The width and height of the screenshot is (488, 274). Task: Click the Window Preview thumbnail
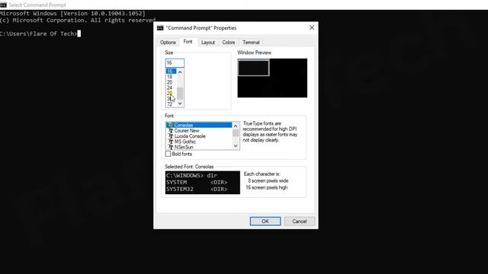tap(272, 78)
